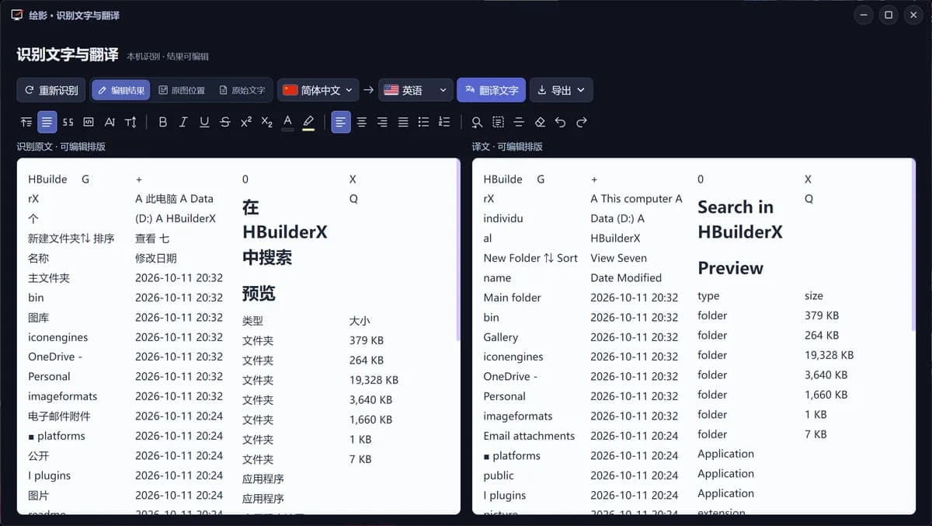
Task: Click the Chinese flag in source language
Action: [x=290, y=90]
